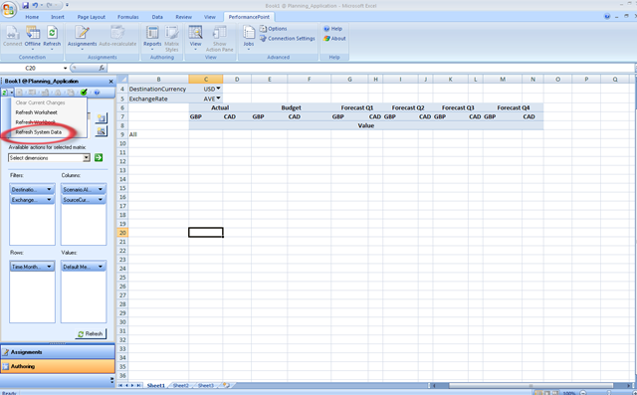Close the Book1 @Planning_Application pane
This screenshot has height=395, width=637.
[110, 82]
